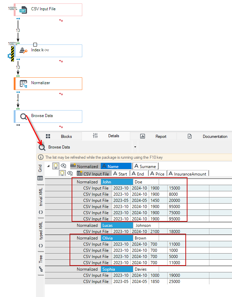Click info icon in the F10 refresh notice

(40, 157)
